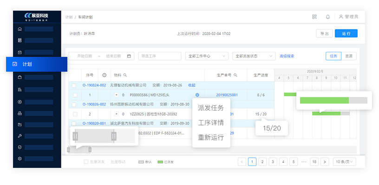Open order link O-190820-001
The width and height of the screenshot is (379, 185).
click(94, 123)
